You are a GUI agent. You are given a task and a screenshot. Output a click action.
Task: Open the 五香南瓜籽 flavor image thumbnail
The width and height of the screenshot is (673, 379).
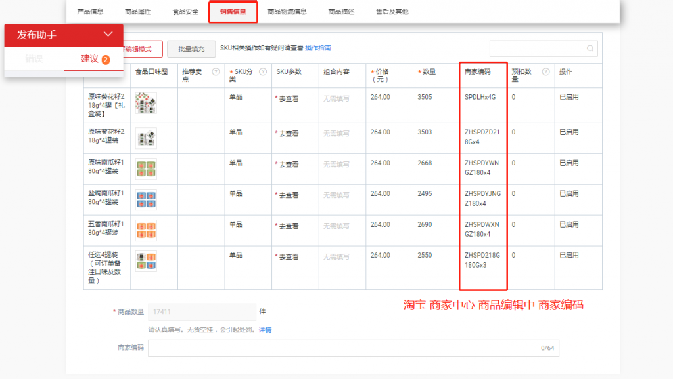[145, 230]
